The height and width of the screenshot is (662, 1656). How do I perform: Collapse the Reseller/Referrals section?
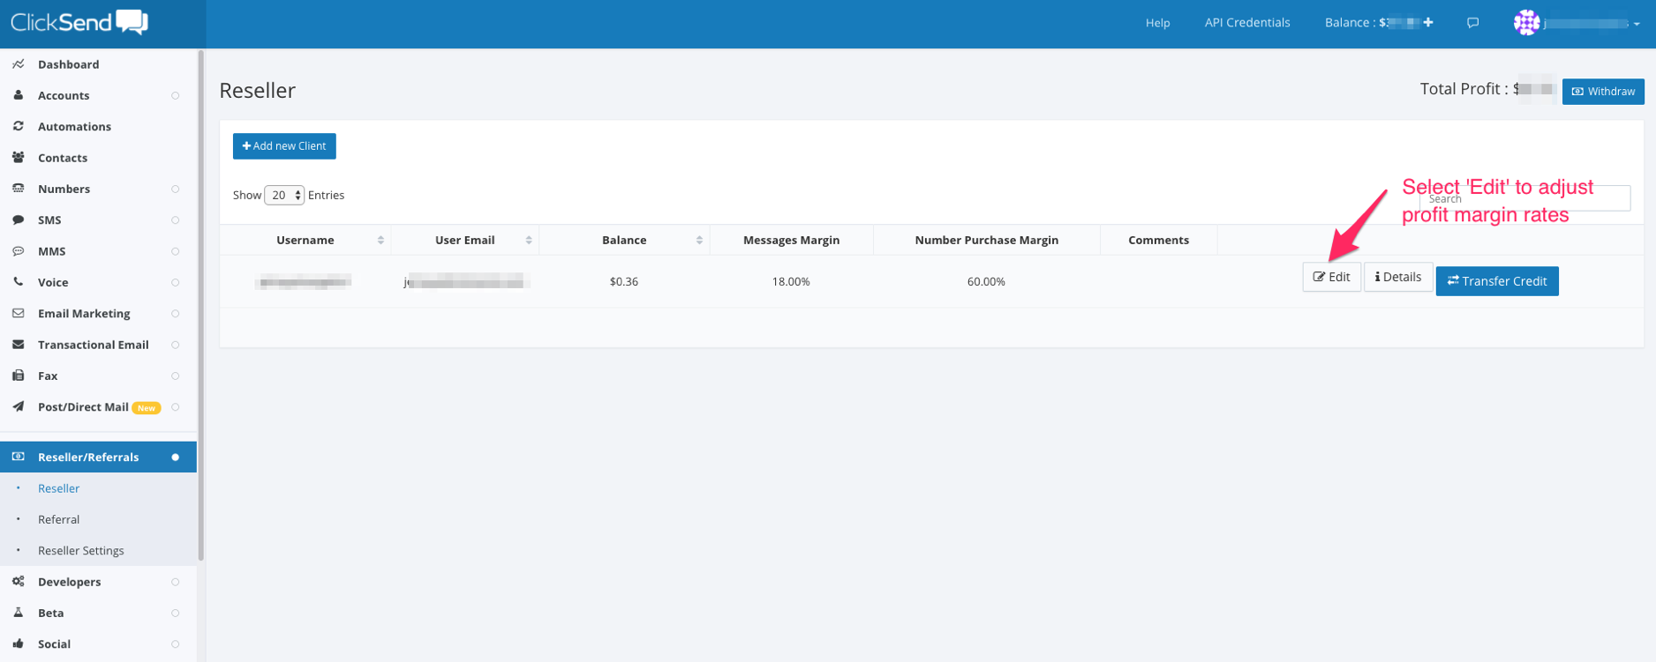tap(175, 457)
